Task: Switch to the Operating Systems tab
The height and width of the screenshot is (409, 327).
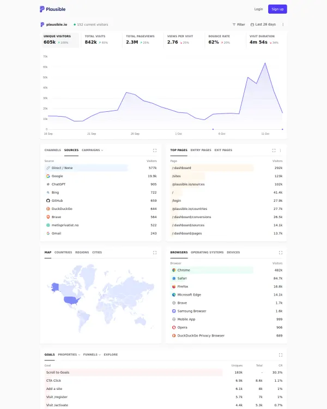Action: (207, 252)
